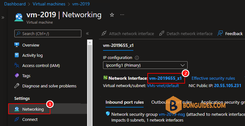Click sidebar scrollbar up arrow

[90, 42]
